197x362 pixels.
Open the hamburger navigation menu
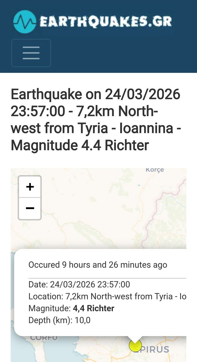[x=31, y=53]
